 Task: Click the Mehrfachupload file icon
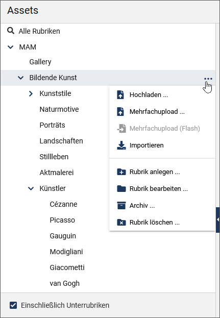[120, 112]
